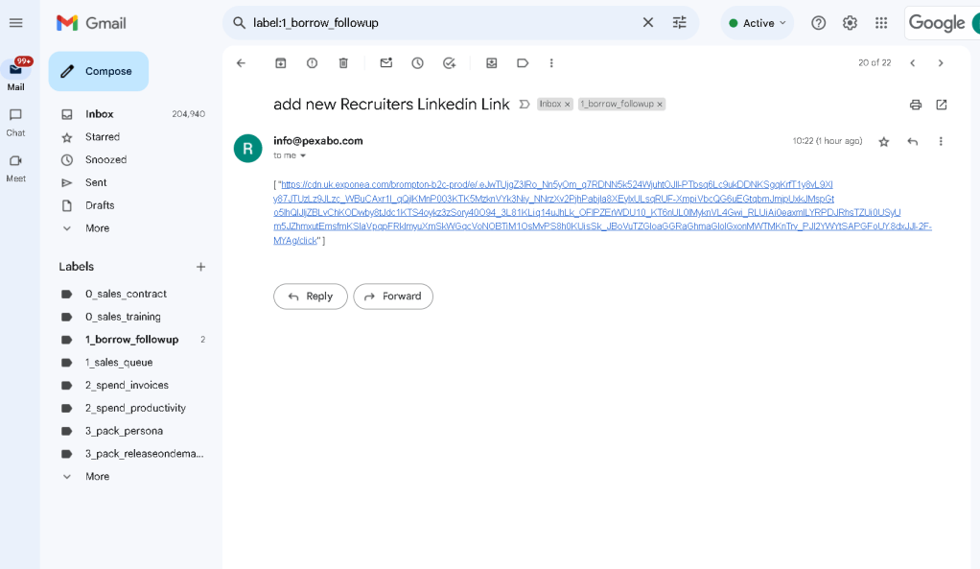Delete this email with trash icon

(343, 63)
